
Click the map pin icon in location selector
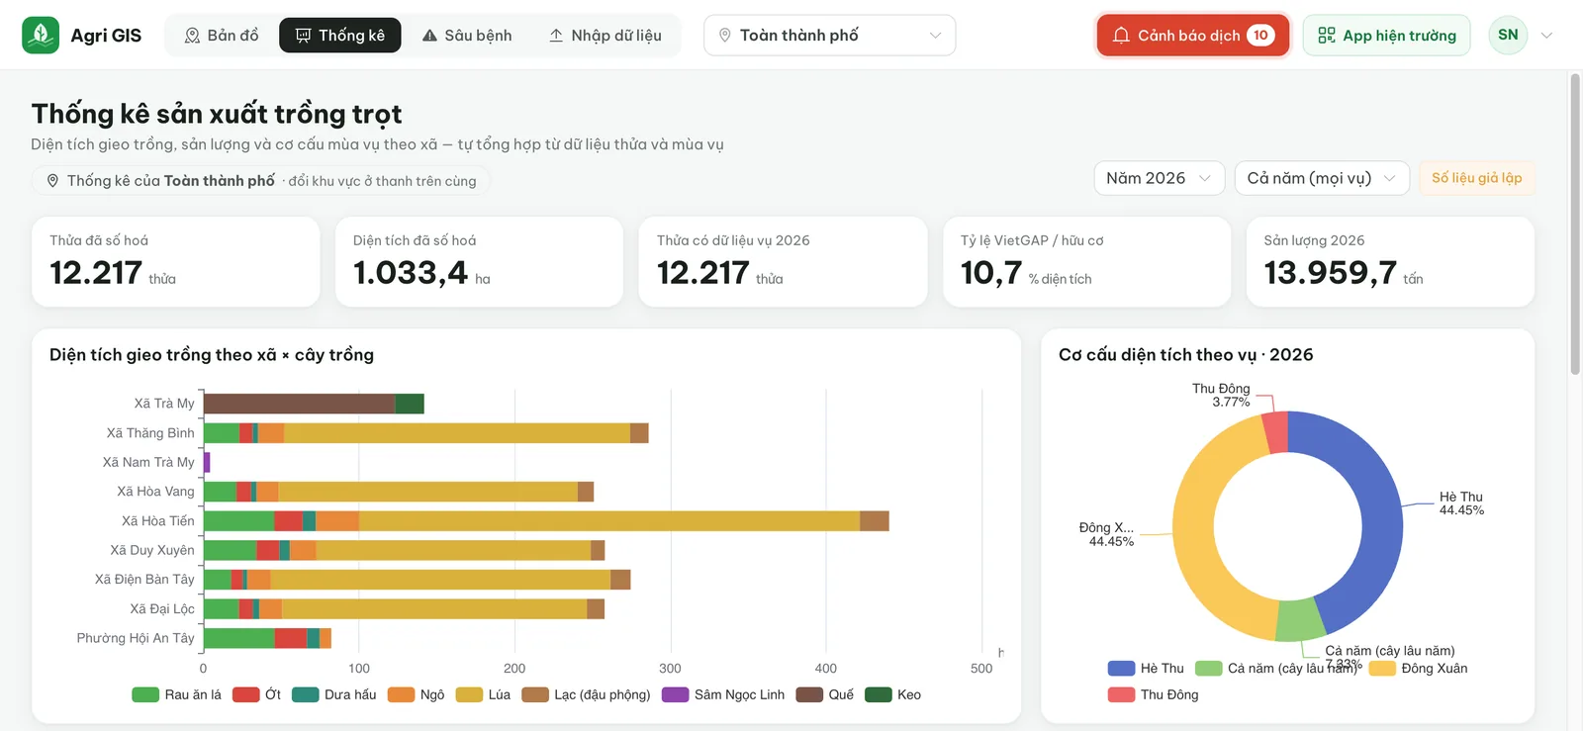(724, 36)
